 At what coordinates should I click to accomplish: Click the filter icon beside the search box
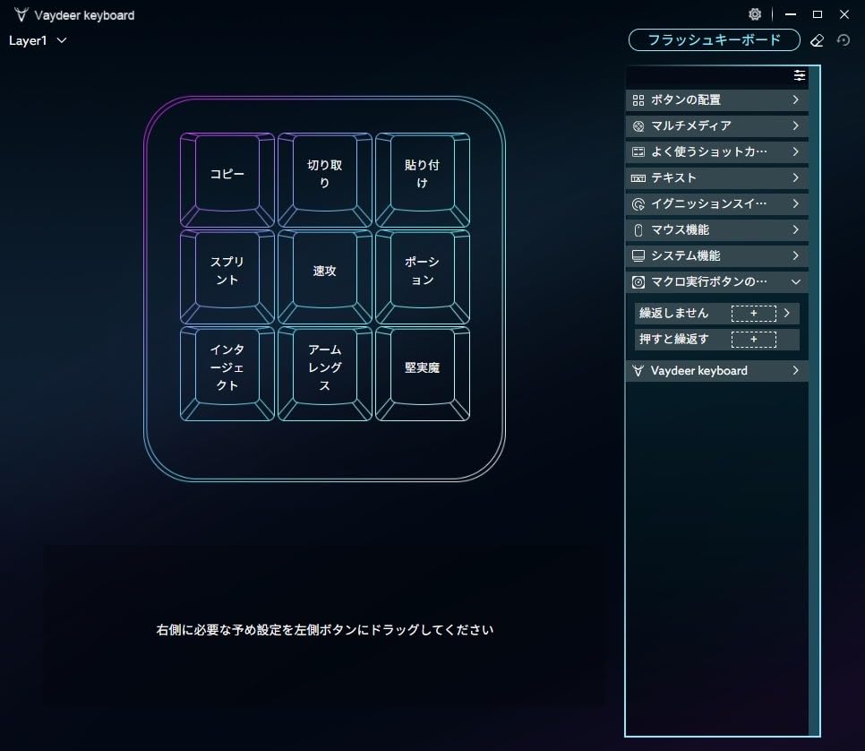(x=800, y=75)
